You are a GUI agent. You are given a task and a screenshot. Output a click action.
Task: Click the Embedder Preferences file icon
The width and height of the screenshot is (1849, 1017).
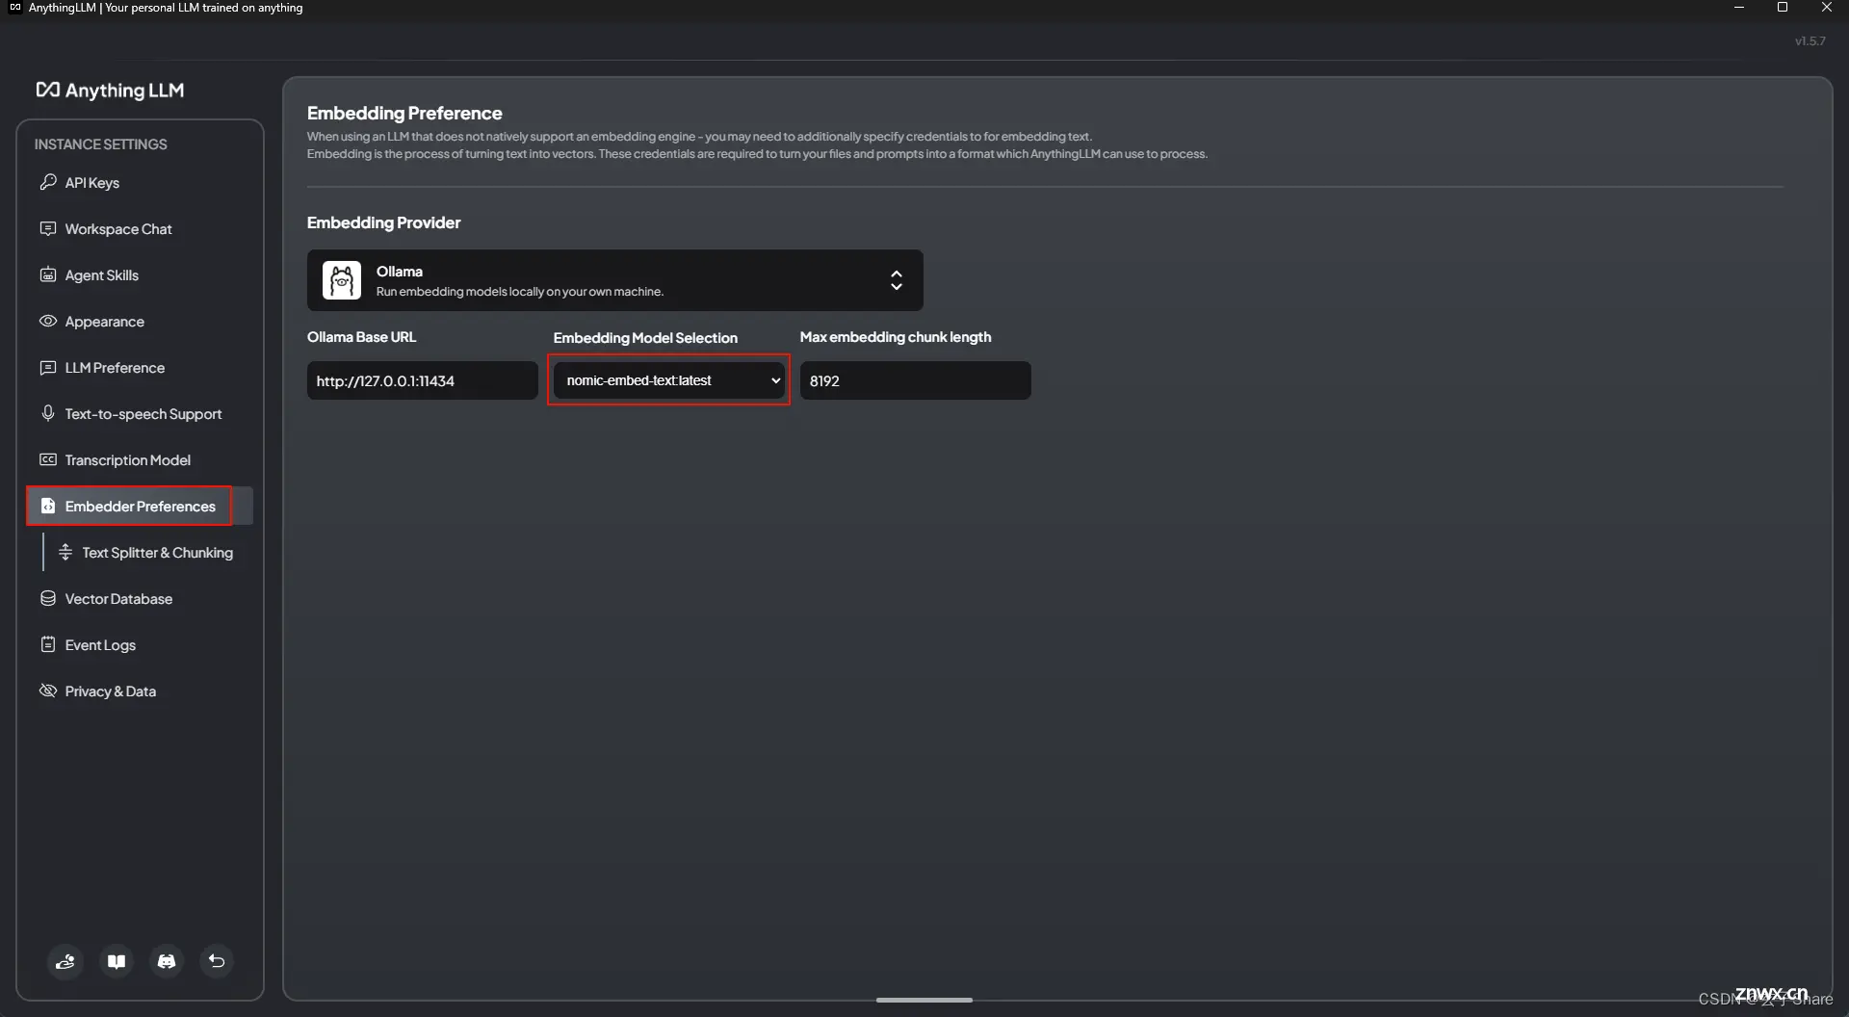click(x=48, y=506)
